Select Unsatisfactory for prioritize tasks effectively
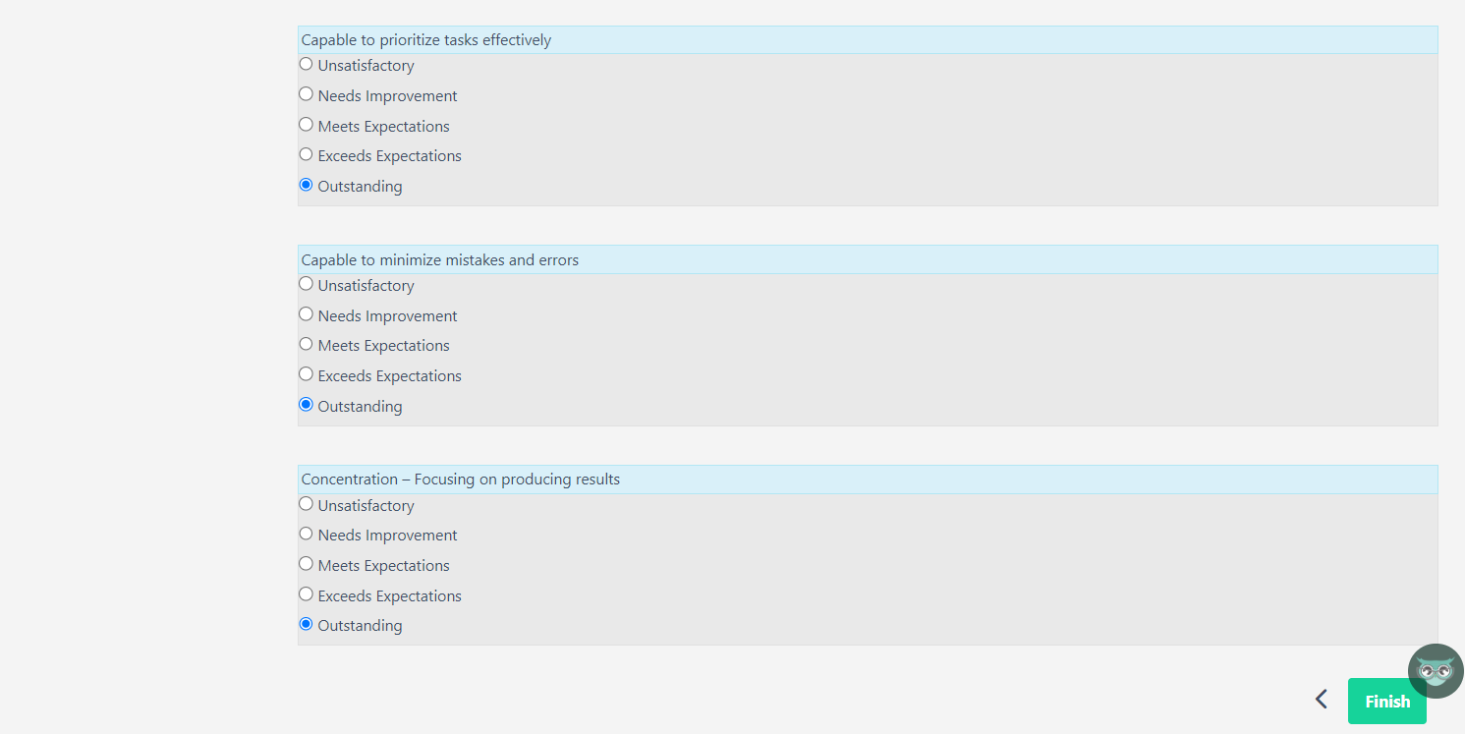Image resolution: width=1465 pixels, height=734 pixels. point(307,65)
